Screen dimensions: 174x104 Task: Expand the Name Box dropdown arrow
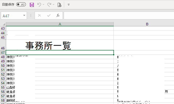pyautogui.click(x=24, y=16)
